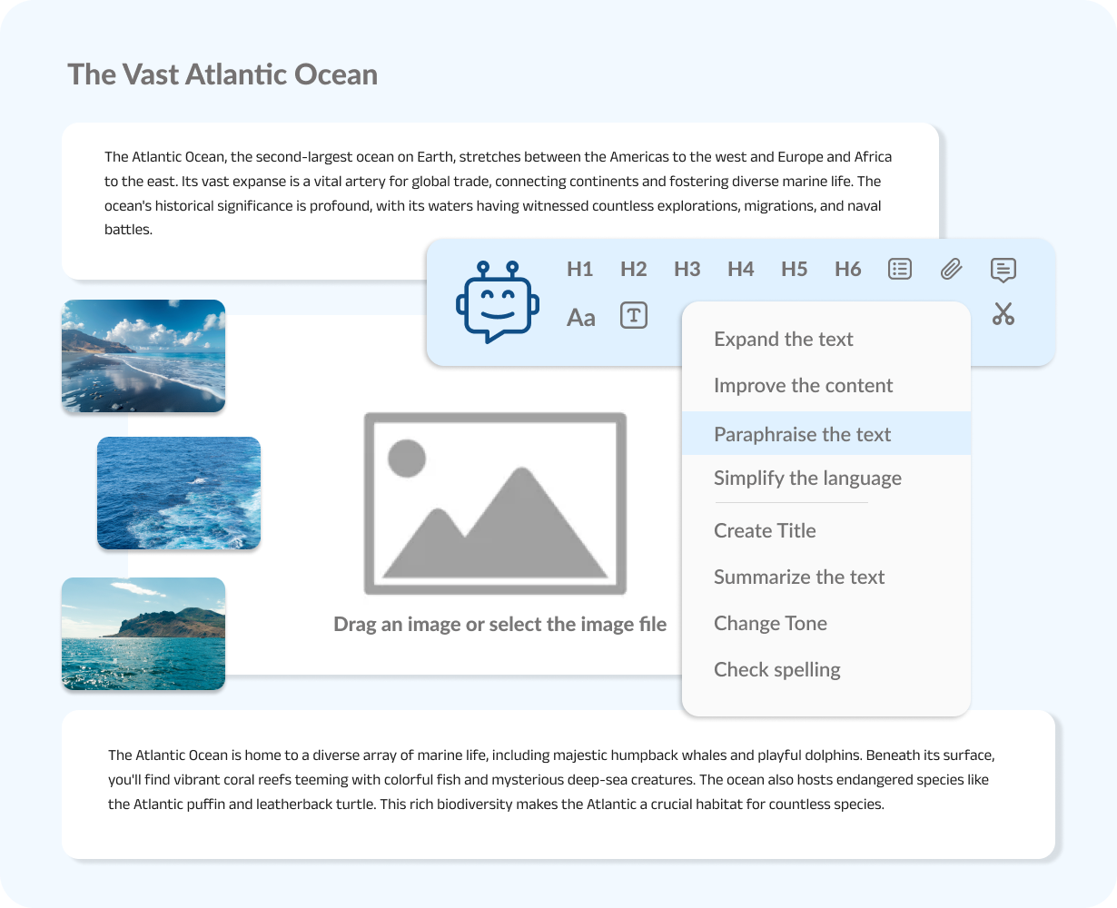Click Check spelling in the AI menu
The height and width of the screenshot is (908, 1117).
777,670
